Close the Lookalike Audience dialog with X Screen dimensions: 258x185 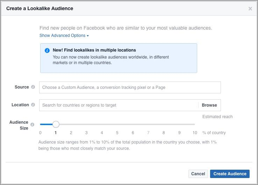point(250,9)
